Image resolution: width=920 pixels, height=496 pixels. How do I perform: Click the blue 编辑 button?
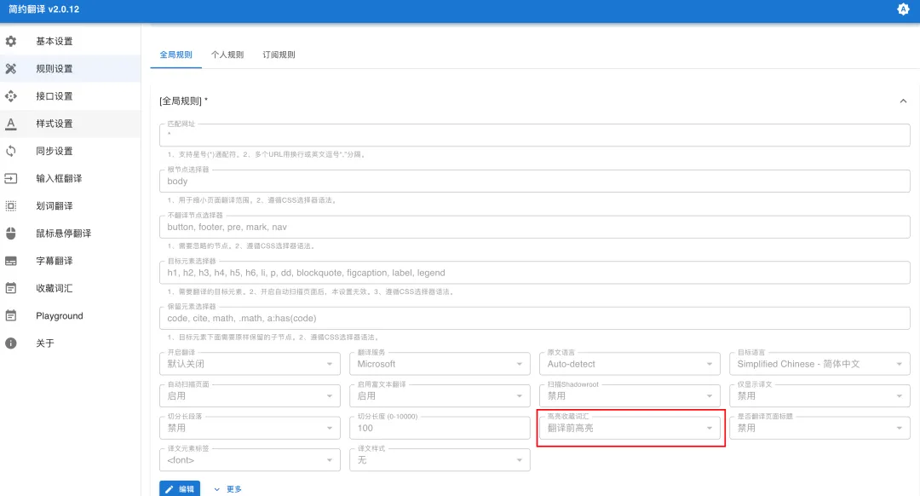click(x=181, y=489)
